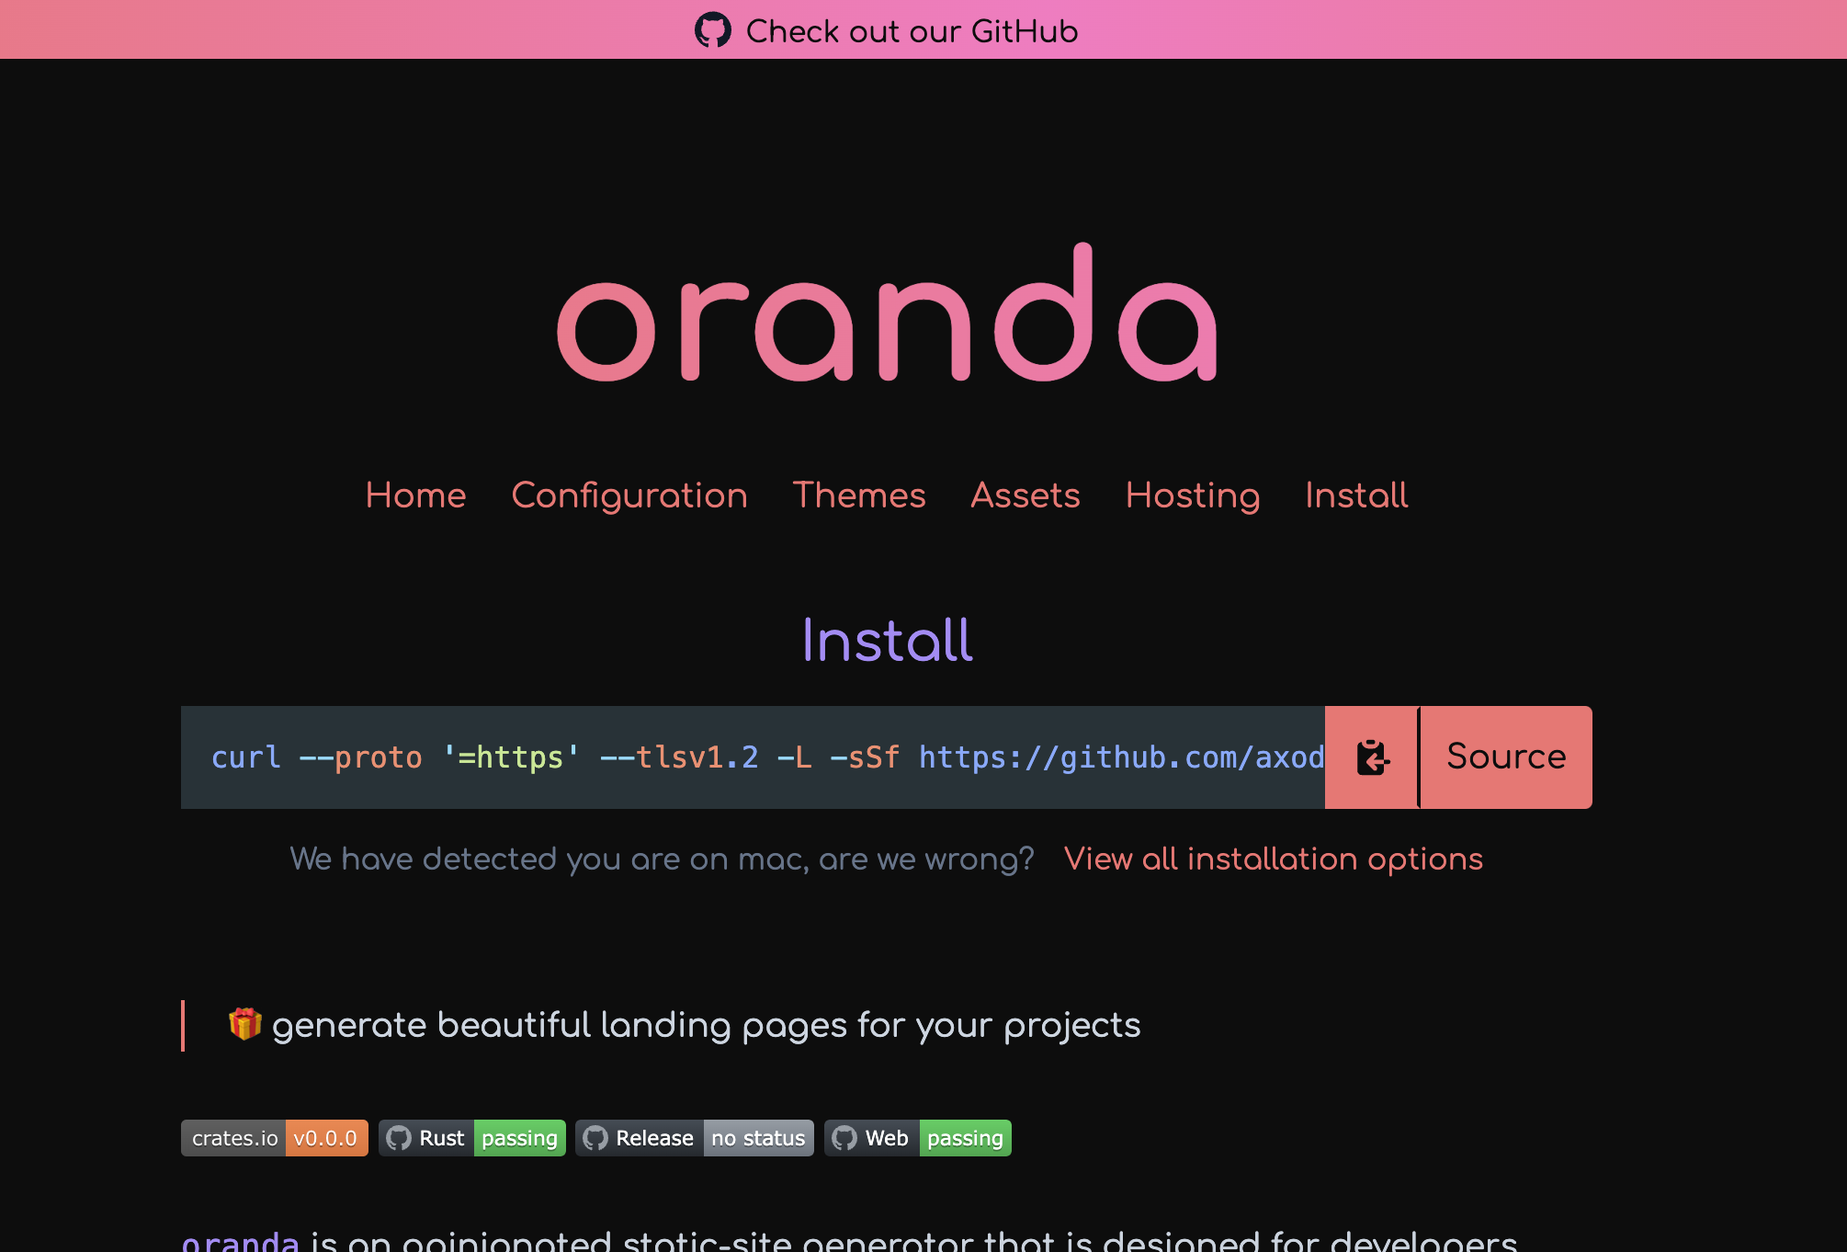1847x1252 pixels.
Task: Open the Assets section
Action: click(1025, 495)
